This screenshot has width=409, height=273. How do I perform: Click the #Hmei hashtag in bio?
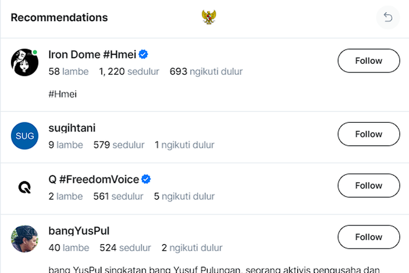click(63, 94)
